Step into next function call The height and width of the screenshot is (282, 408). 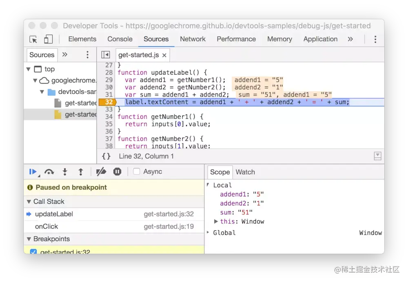click(x=65, y=172)
